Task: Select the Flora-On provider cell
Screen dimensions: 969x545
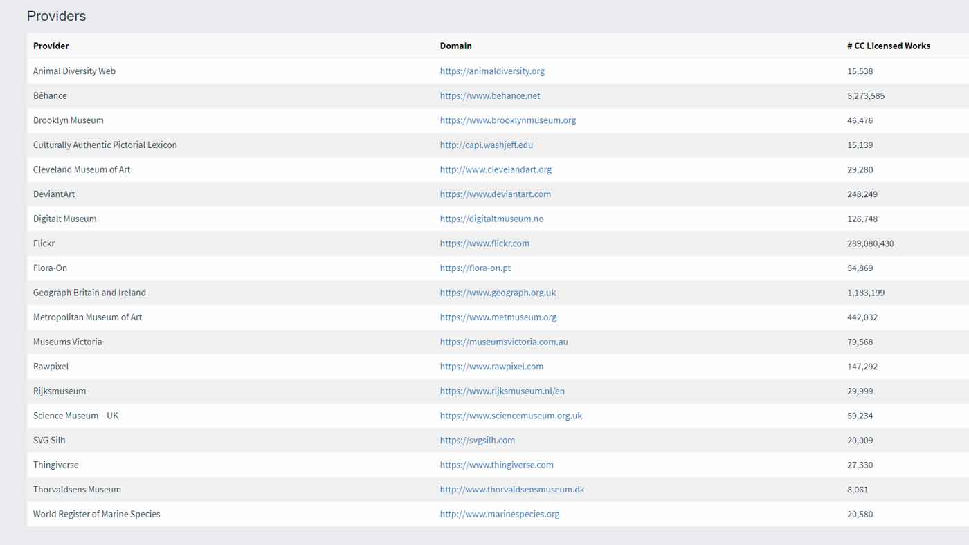Action: coord(50,268)
